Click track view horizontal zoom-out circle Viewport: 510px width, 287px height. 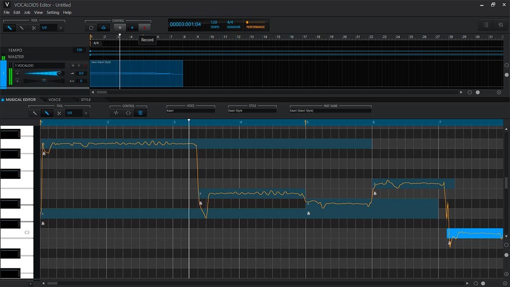[x=470, y=92]
